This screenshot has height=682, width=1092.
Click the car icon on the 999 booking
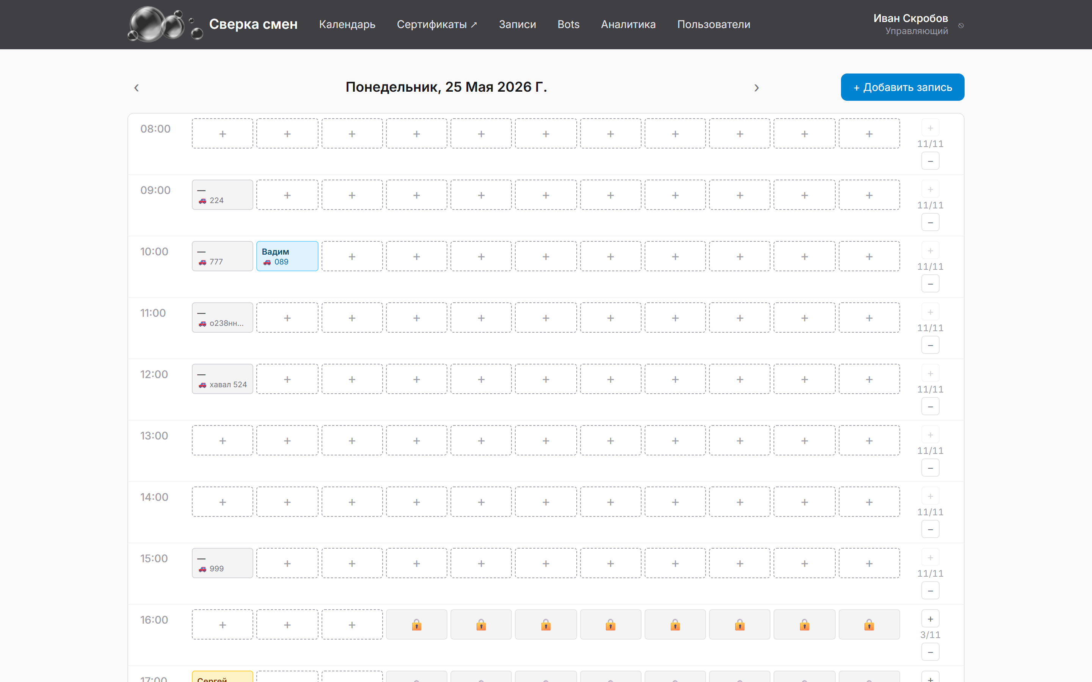202,569
